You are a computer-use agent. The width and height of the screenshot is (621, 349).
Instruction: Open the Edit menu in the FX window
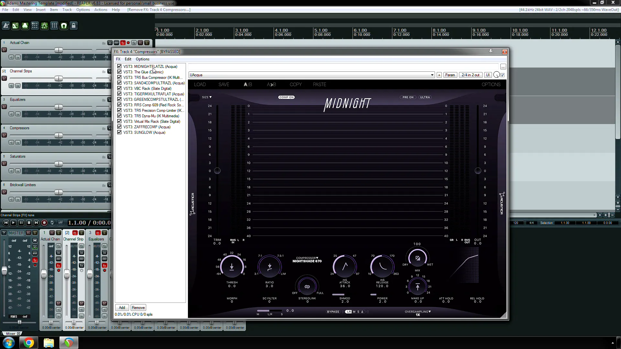pyautogui.click(x=128, y=59)
